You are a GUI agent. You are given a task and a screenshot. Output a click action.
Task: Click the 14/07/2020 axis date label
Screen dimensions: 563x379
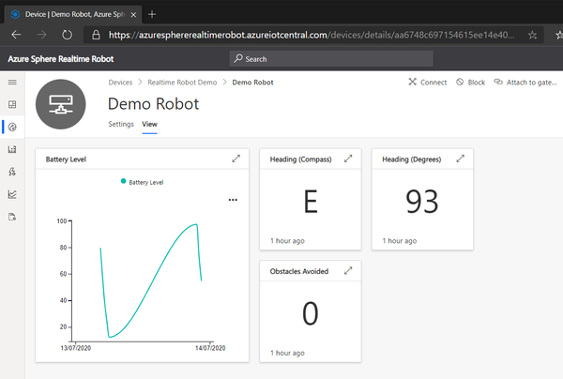[210, 348]
